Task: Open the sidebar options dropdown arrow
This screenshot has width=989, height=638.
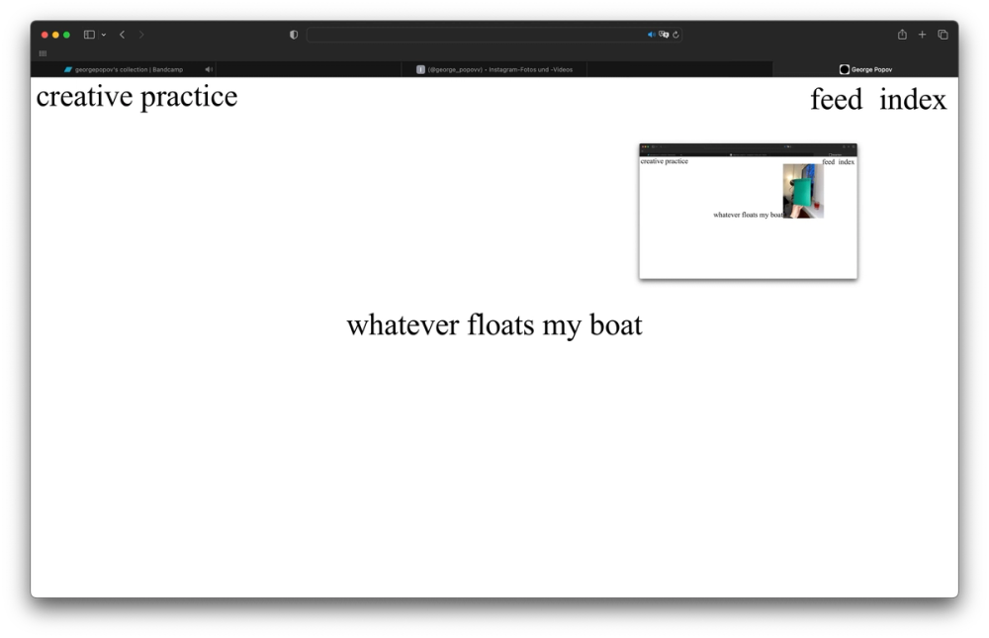Action: (104, 35)
